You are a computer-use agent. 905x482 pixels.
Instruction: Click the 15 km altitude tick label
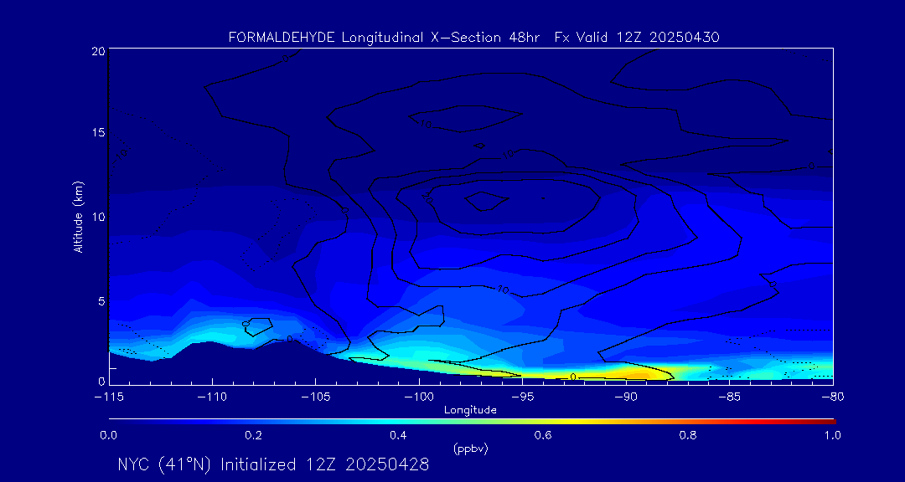[x=97, y=133]
